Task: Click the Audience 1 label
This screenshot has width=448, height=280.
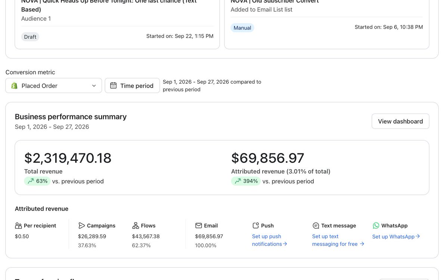Action: coord(36,19)
